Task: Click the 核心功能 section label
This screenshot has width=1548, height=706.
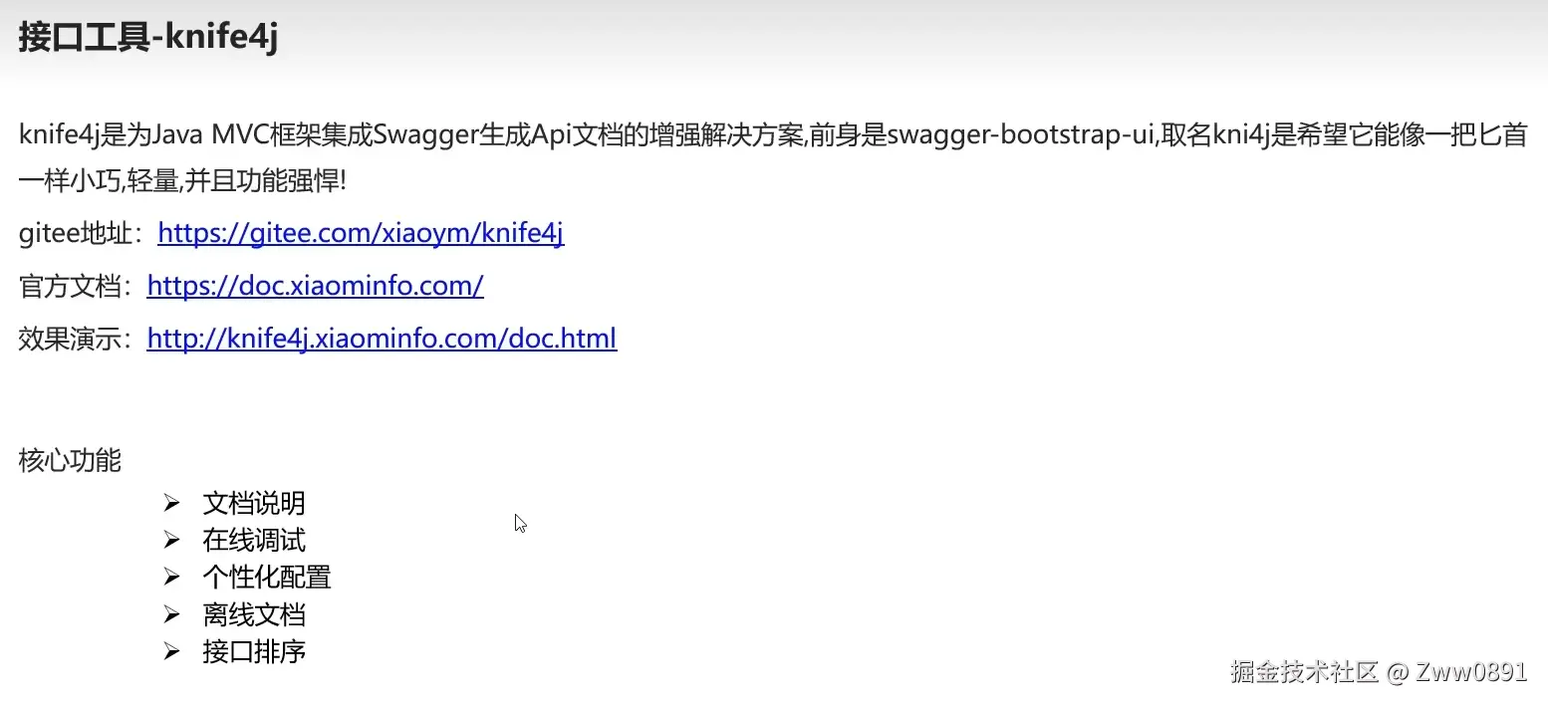Action: click(x=70, y=460)
